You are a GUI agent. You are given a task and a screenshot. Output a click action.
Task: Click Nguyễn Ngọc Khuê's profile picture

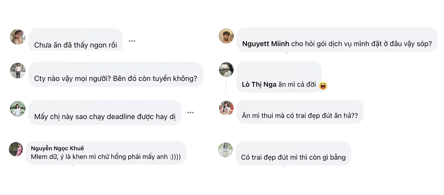tap(16, 149)
